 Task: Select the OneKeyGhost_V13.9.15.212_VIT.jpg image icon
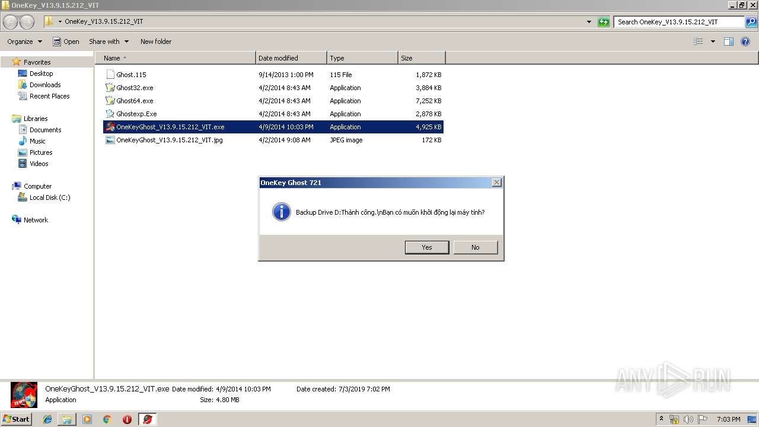(x=110, y=140)
